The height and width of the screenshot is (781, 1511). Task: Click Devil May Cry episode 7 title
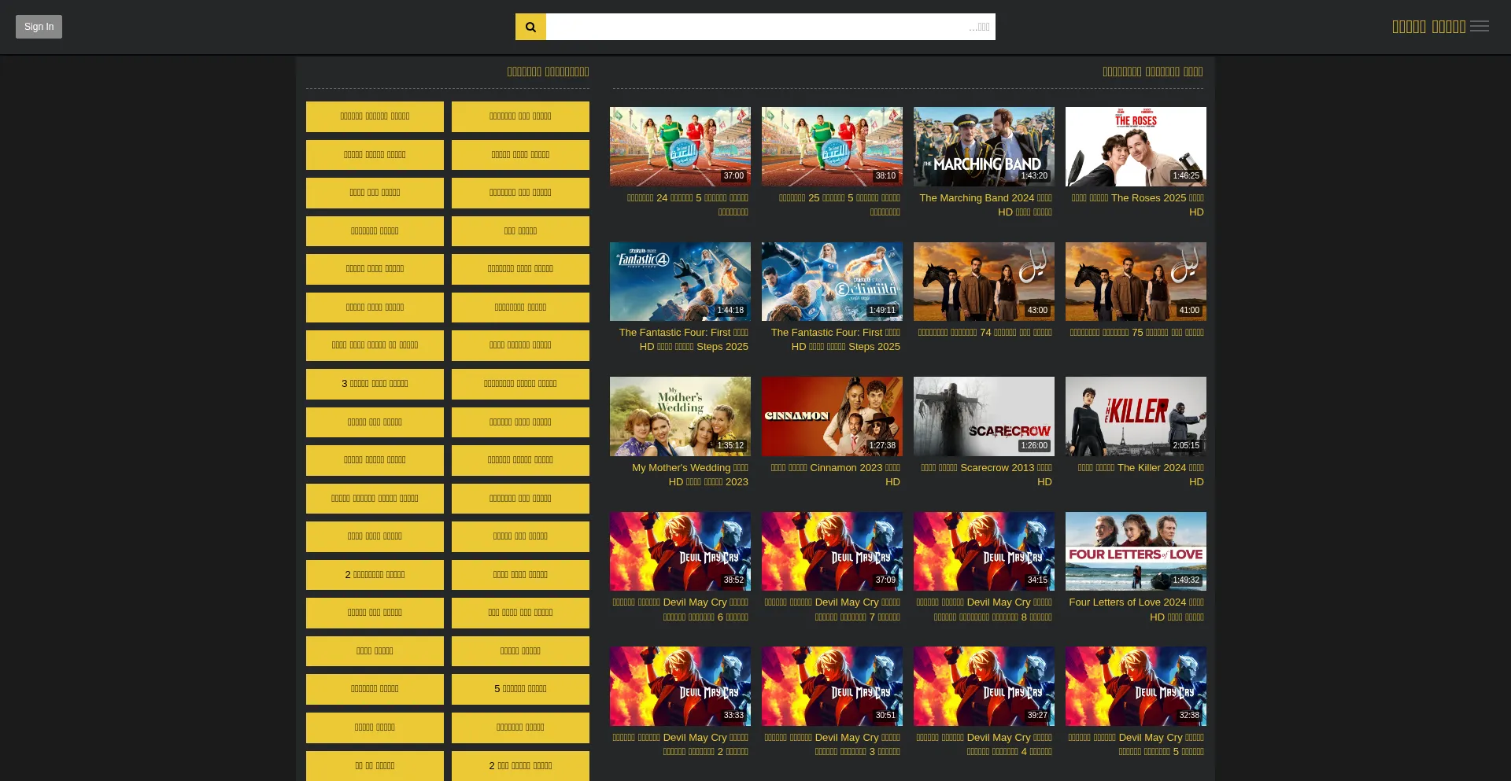tap(833, 610)
